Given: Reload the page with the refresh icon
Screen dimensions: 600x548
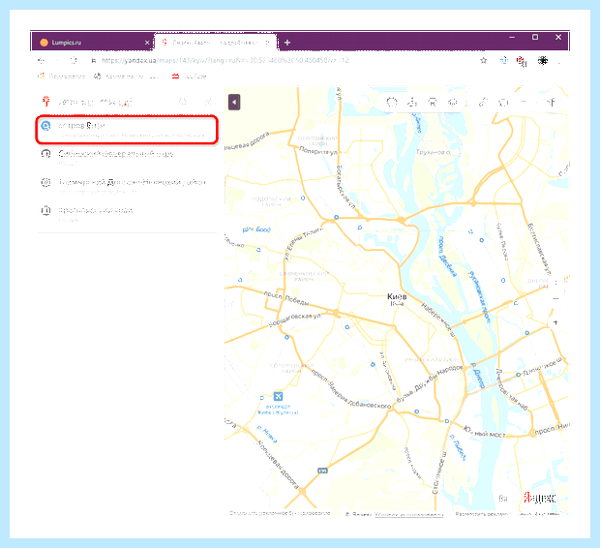Looking at the screenshot, I should 74,60.
